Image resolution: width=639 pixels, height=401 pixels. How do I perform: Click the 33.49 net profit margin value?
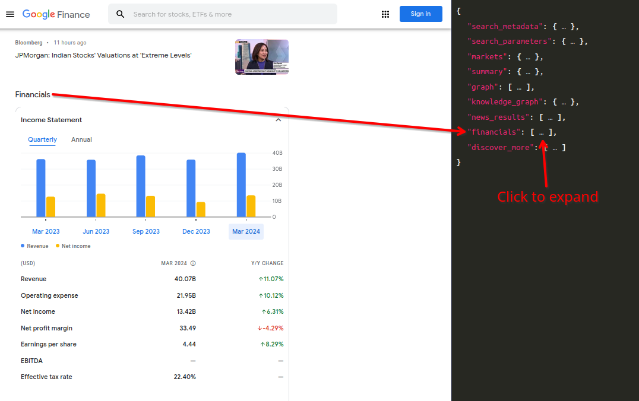pos(188,328)
